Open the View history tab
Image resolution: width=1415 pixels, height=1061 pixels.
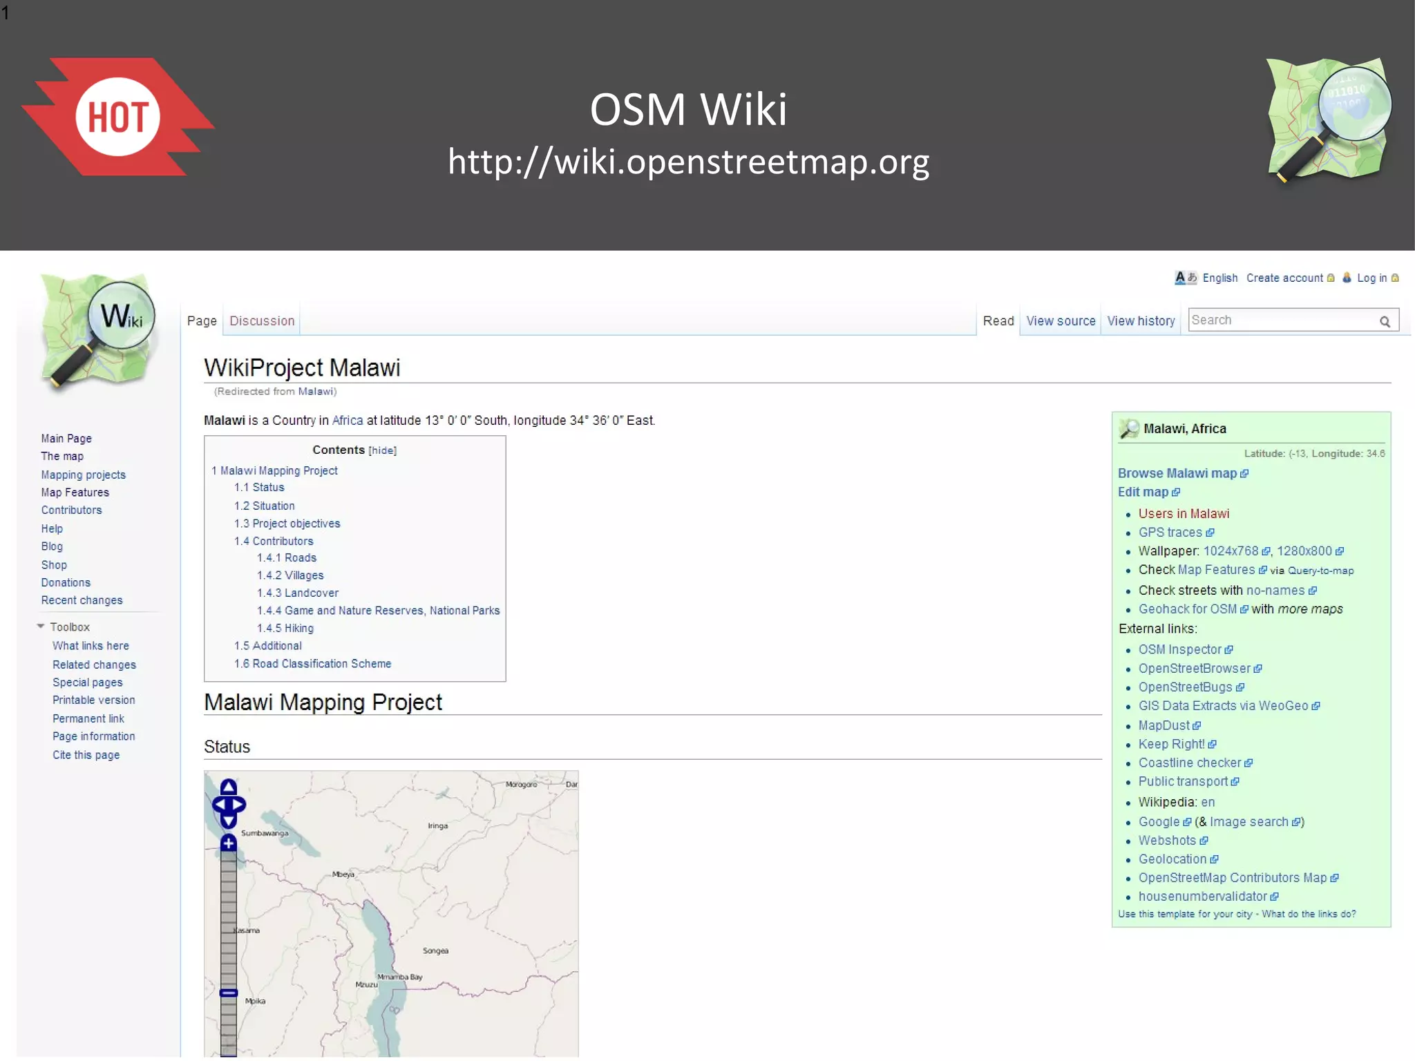click(x=1141, y=321)
